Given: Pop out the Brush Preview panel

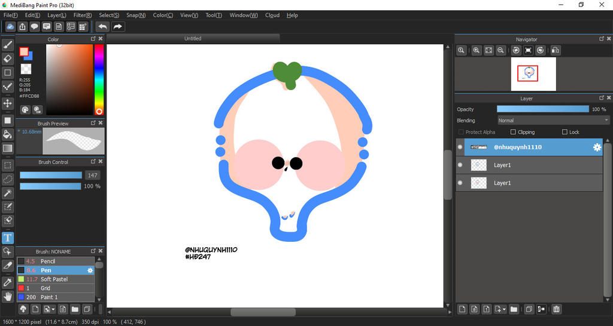Looking at the screenshot, I should coord(93,123).
